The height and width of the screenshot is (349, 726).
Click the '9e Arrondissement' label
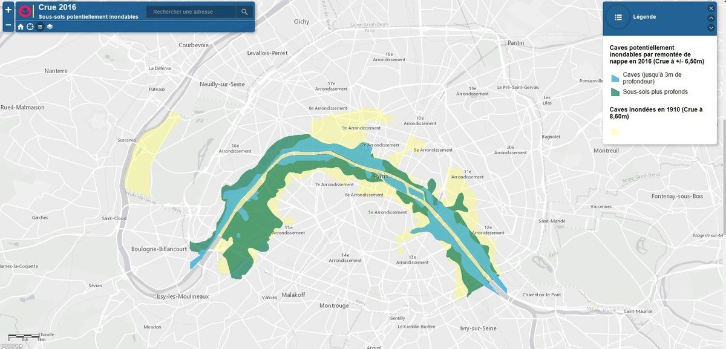point(361,128)
